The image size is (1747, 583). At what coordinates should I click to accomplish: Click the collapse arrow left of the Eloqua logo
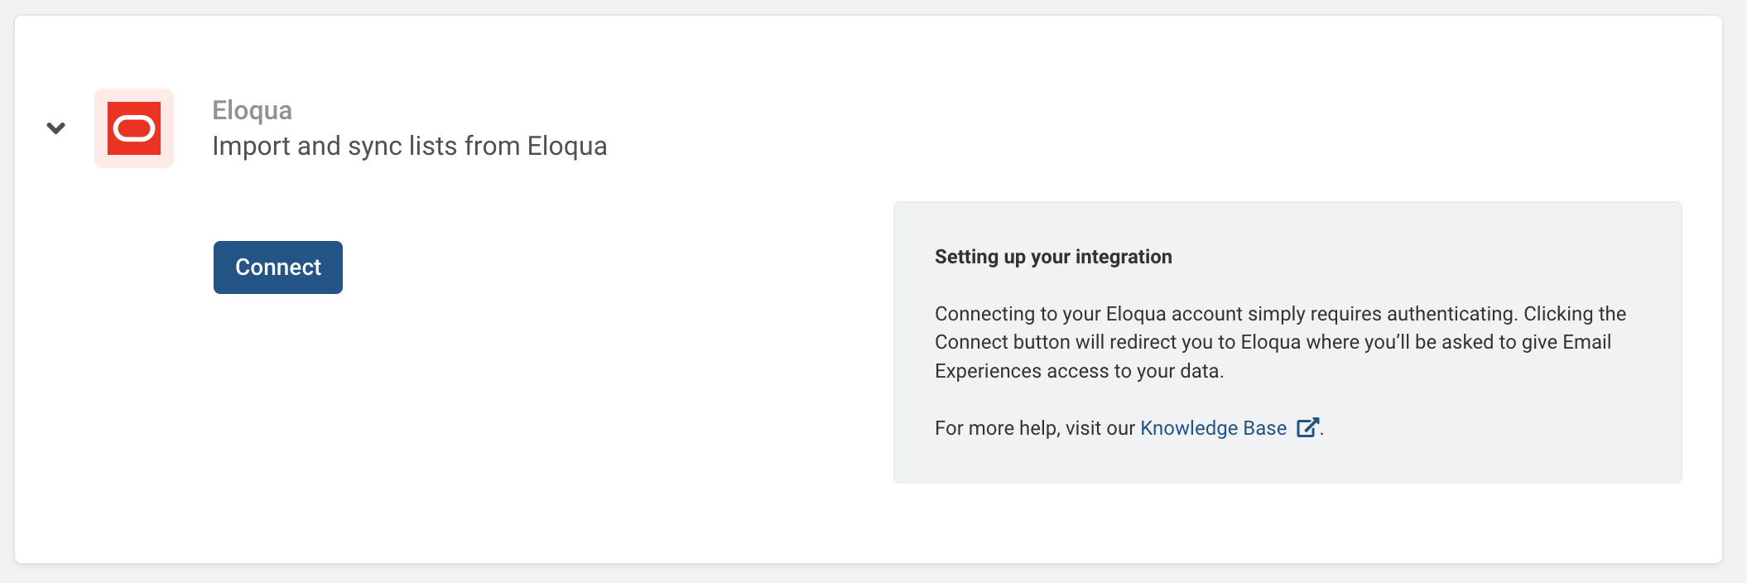click(x=55, y=128)
